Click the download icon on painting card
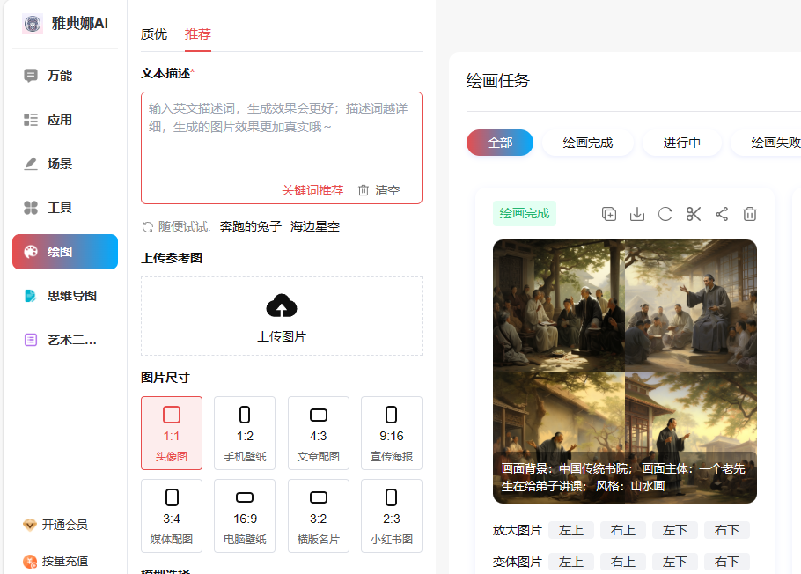Image resolution: width=801 pixels, height=574 pixels. tap(637, 214)
